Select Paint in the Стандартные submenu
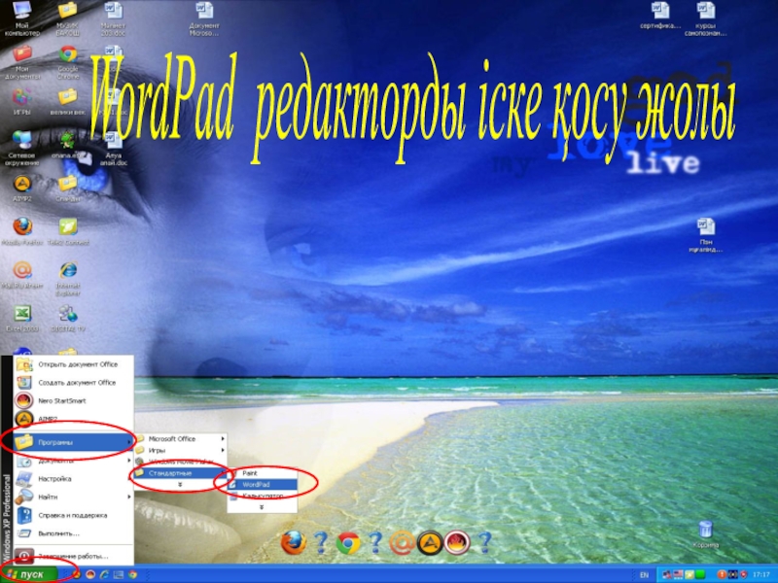Viewport: 778px width, 583px height. tap(263, 473)
